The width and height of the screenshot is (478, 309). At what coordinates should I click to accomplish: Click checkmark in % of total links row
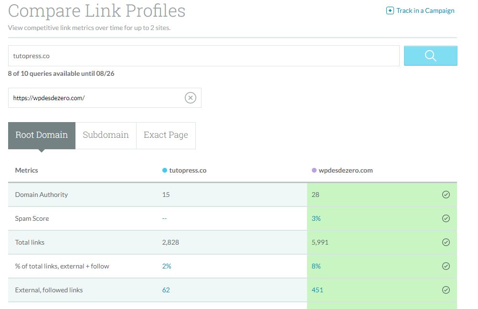pos(446,266)
